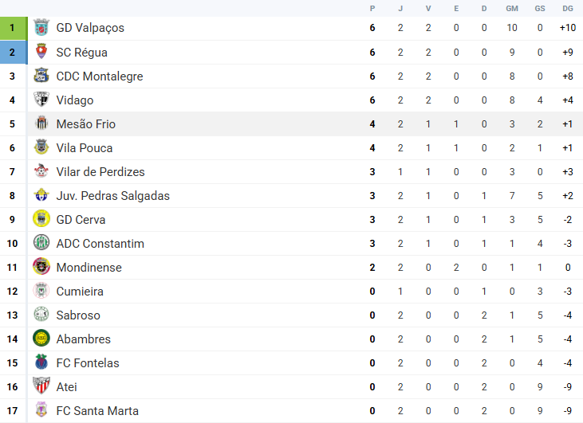Image resolution: width=583 pixels, height=423 pixels.
Task: Select the FC Santa Marta team name
Action: pos(97,411)
